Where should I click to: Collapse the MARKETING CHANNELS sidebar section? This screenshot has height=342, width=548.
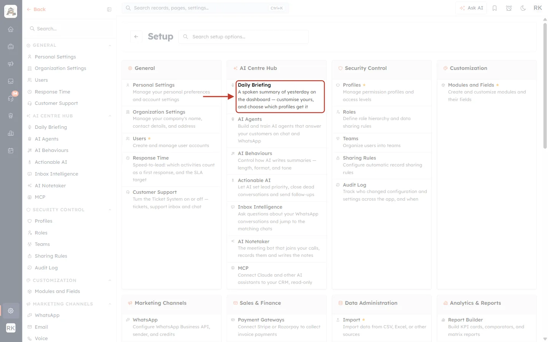pyautogui.click(x=110, y=304)
